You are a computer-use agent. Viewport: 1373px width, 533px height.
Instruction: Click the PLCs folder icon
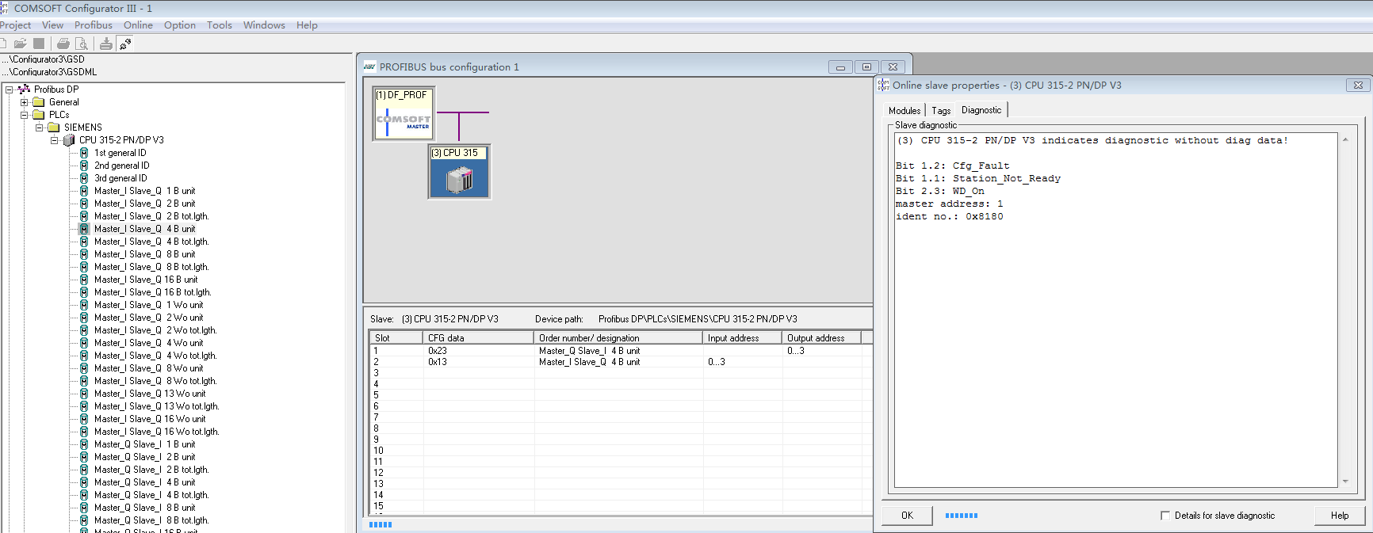[x=39, y=115]
